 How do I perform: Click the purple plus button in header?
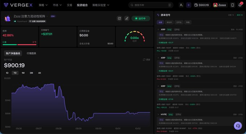point(188,5)
